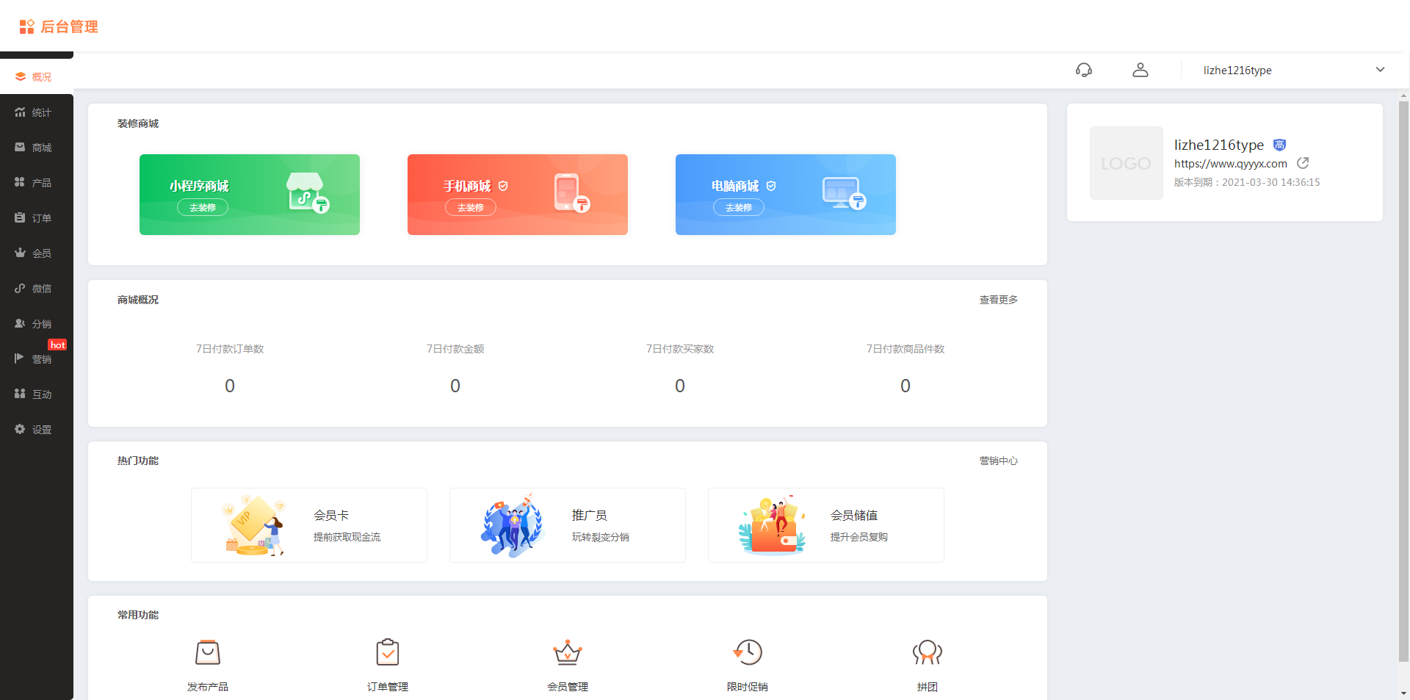Click scrollbar down arrow at bottom

click(x=1403, y=693)
